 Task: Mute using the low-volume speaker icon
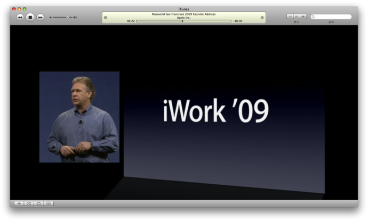[x=51, y=18]
